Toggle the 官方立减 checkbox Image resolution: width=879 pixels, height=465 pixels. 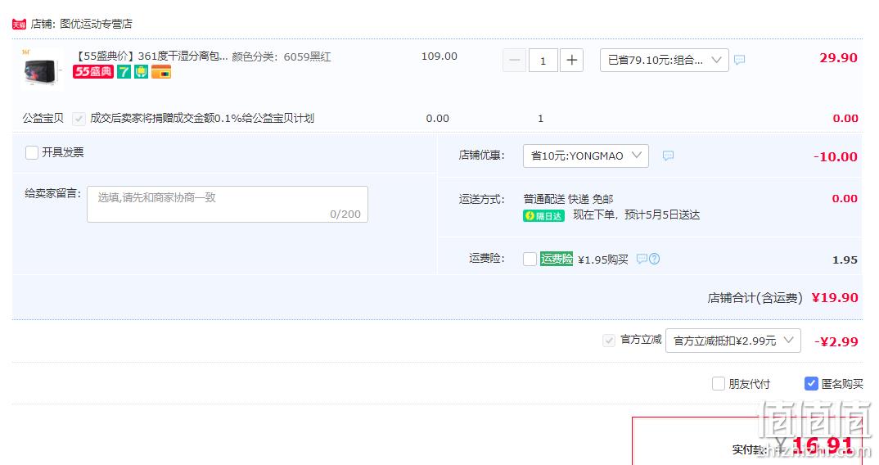coord(609,341)
